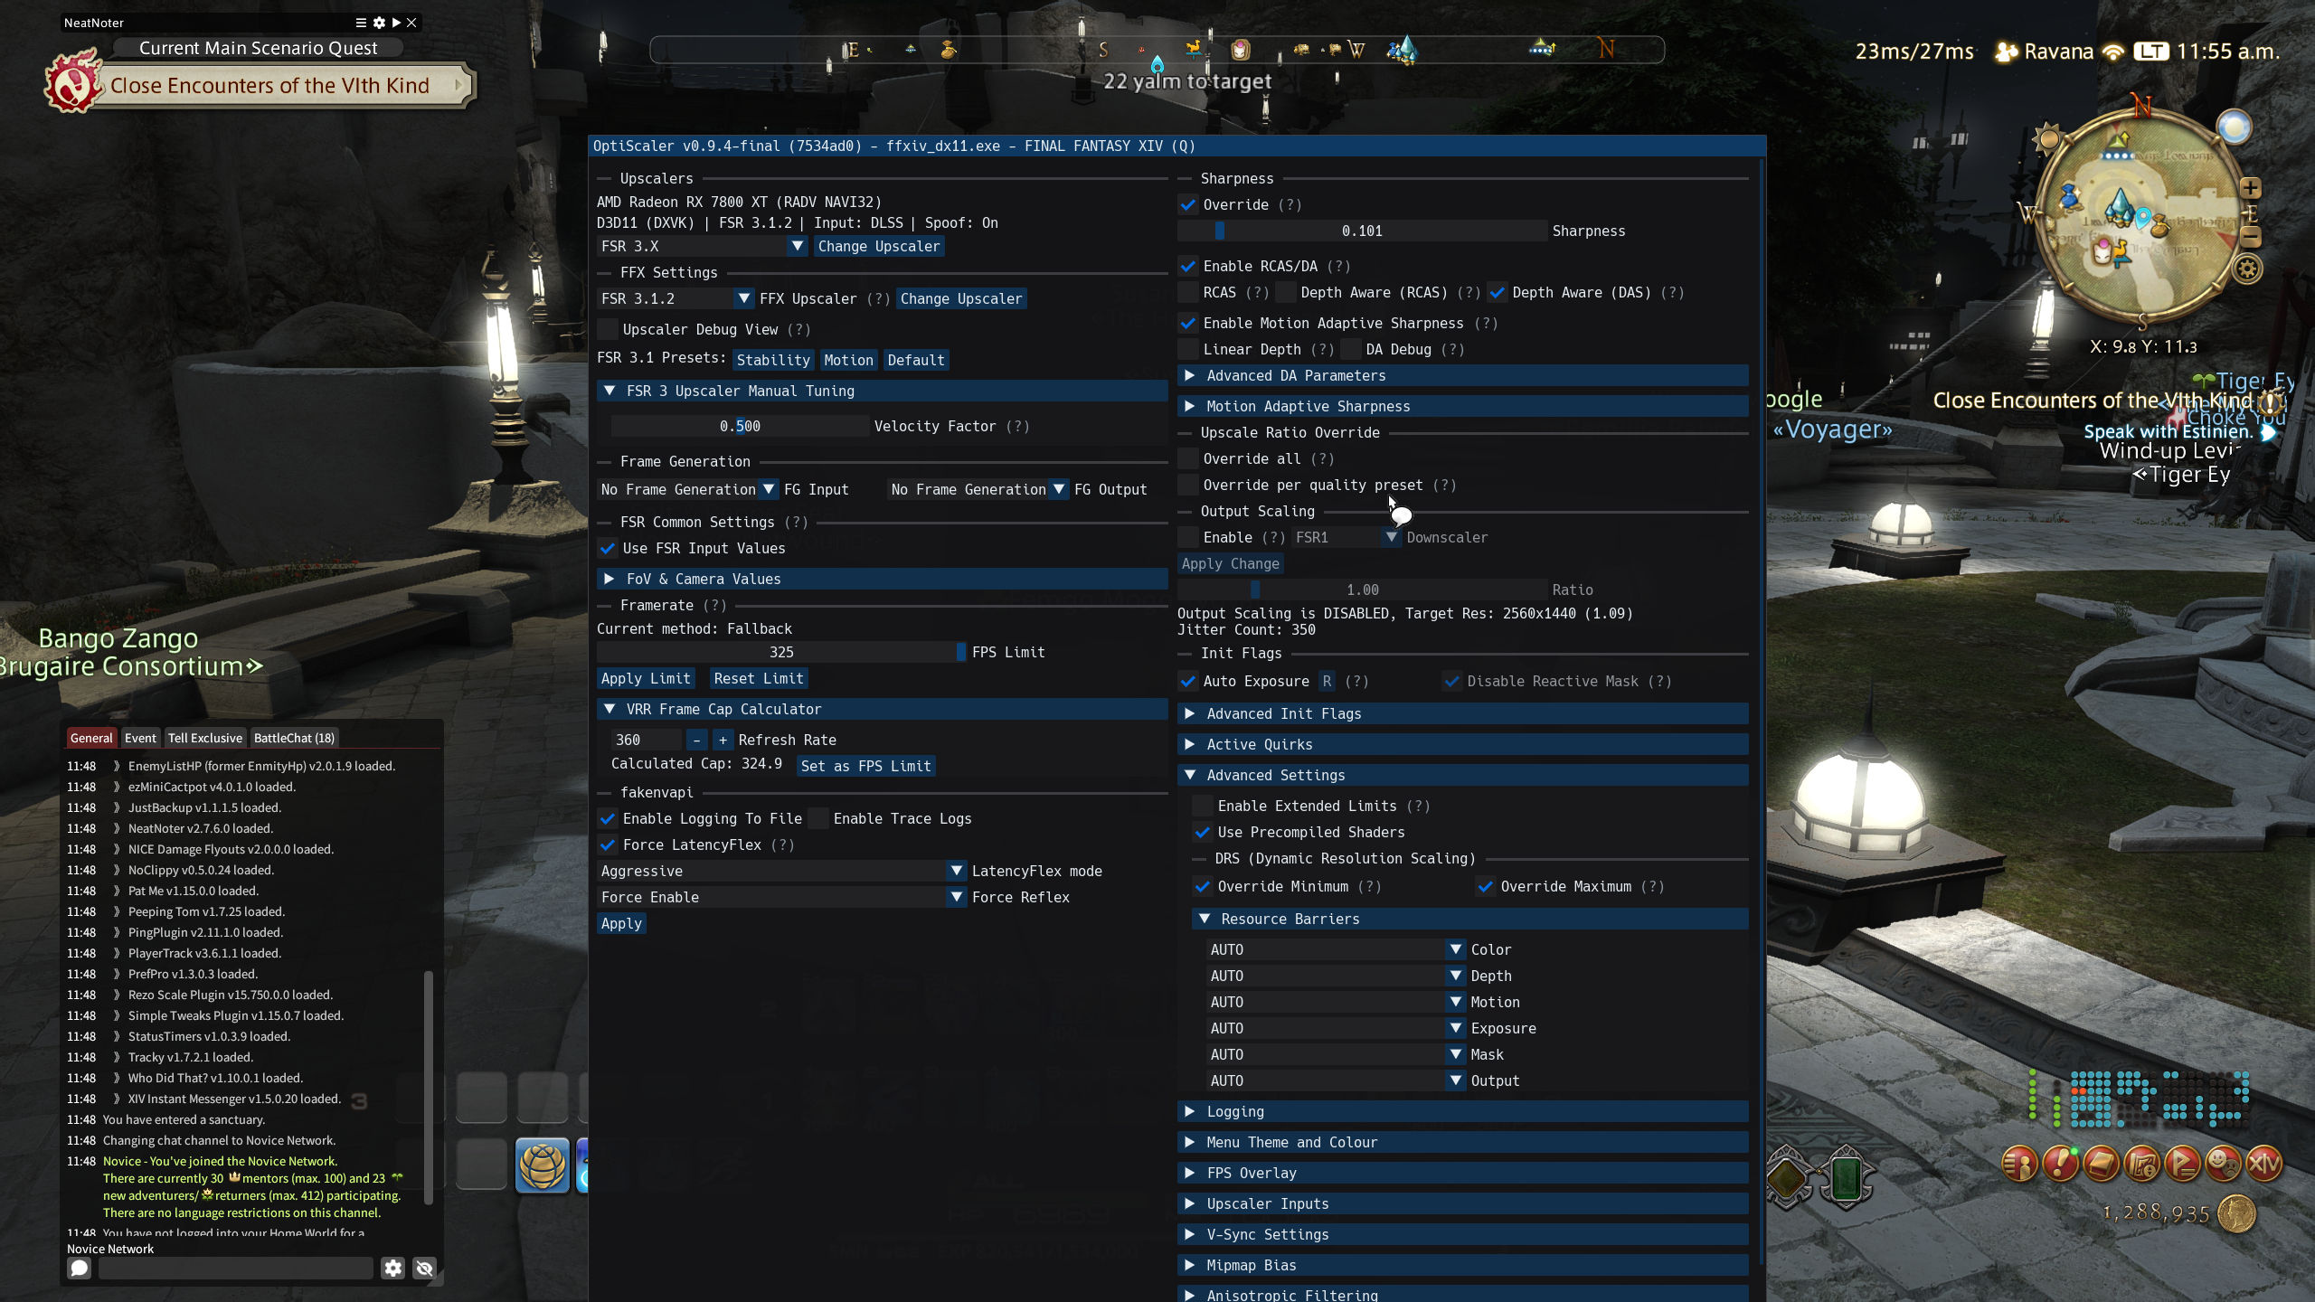
Task: Toggle Enable RCAS/DA checkbox
Action: [x=1188, y=267]
